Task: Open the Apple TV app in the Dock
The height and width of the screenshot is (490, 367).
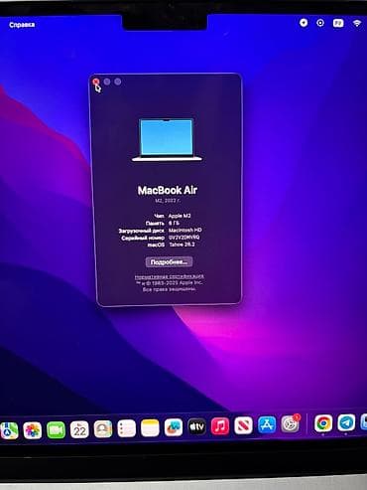Action: click(x=196, y=426)
